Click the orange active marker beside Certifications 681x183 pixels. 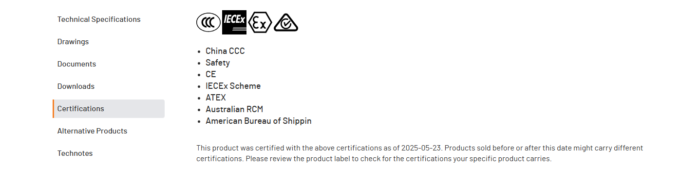(53, 109)
